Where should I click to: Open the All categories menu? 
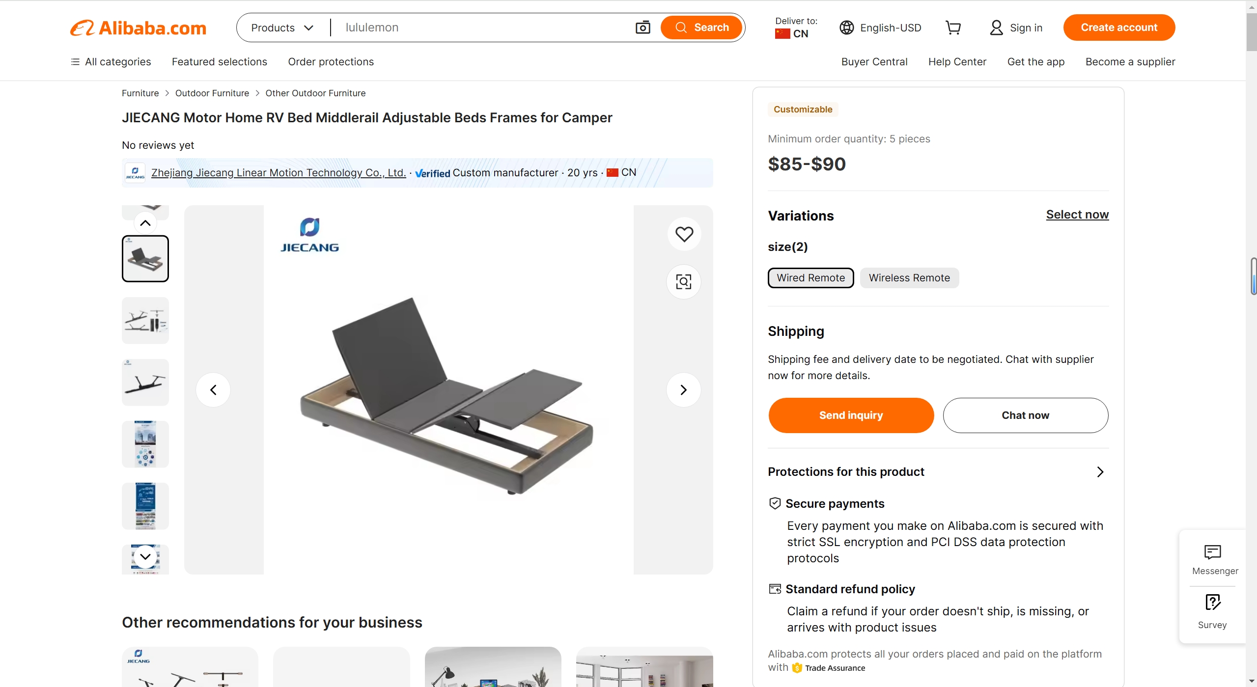[111, 62]
